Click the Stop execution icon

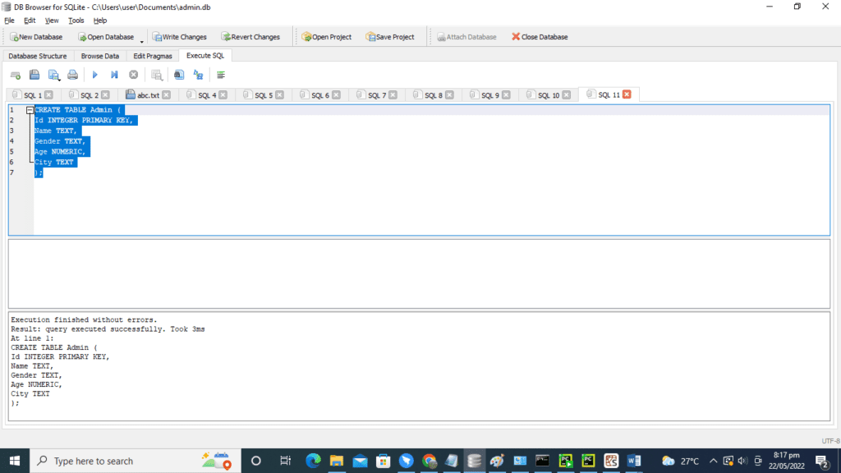(133, 74)
